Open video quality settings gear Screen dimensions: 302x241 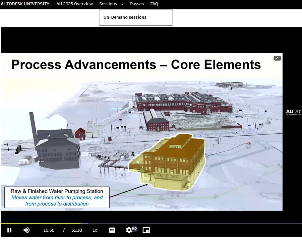[x=129, y=230]
